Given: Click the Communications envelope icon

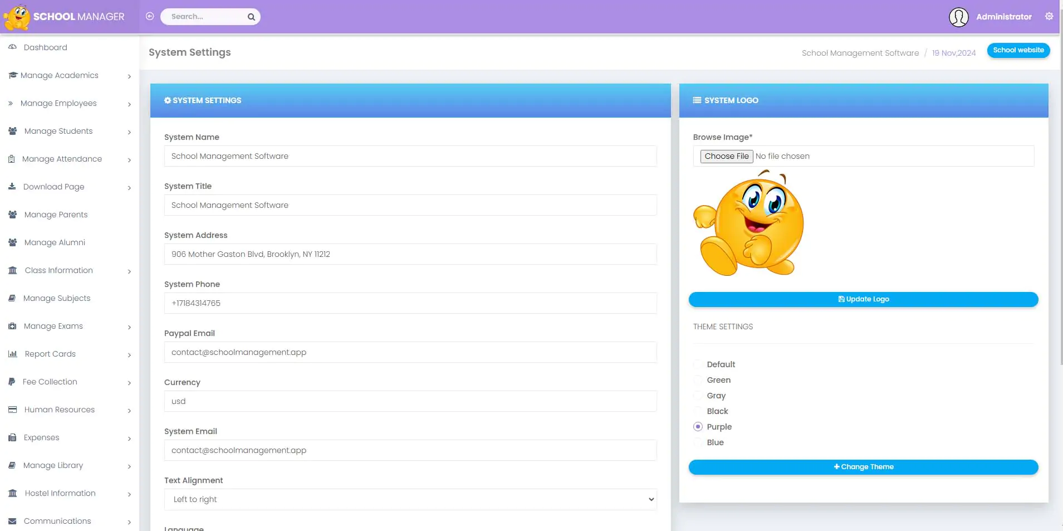Looking at the screenshot, I should point(12,521).
